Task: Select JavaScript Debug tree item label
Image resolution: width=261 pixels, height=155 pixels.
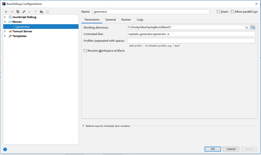Action: (24, 17)
